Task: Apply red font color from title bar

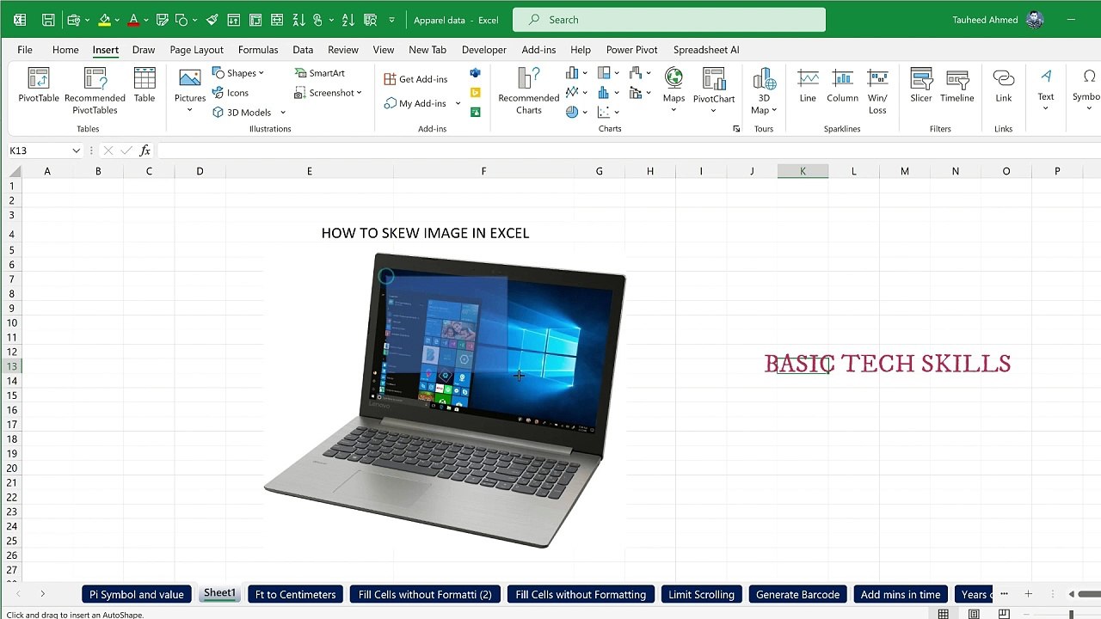Action: [x=133, y=20]
